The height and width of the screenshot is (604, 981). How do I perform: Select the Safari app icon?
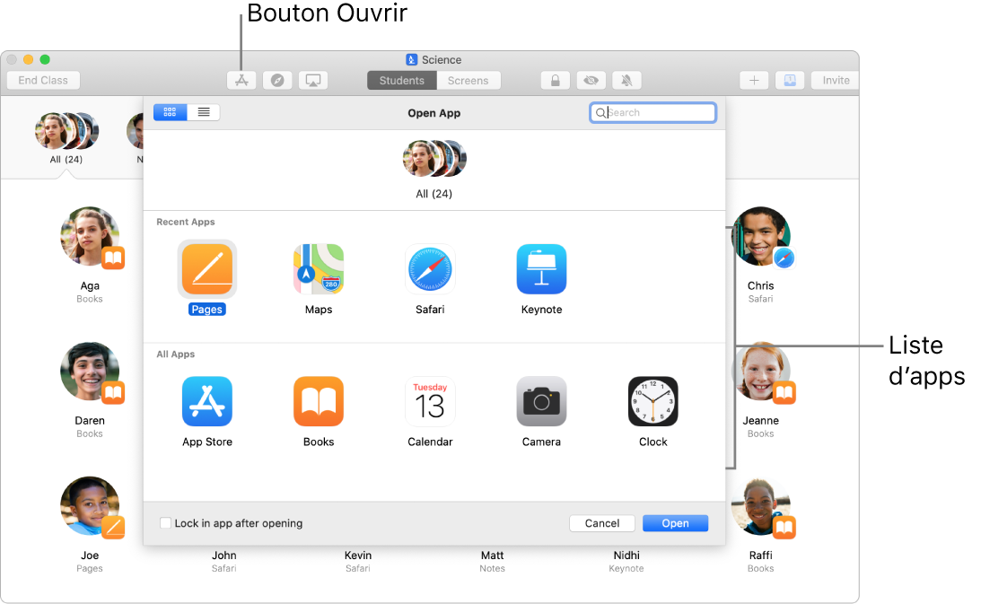(x=430, y=269)
